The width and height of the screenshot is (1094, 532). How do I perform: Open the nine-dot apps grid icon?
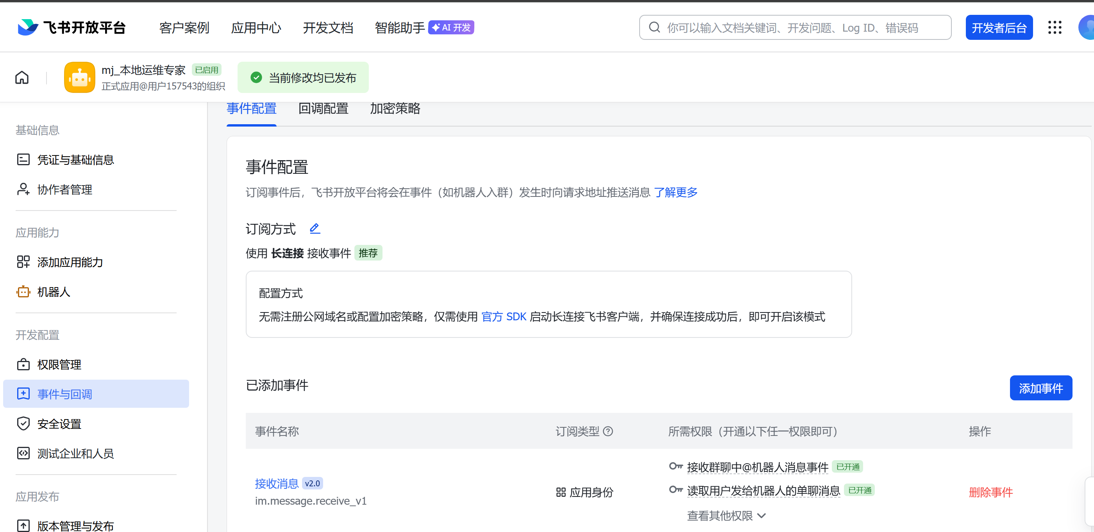1055,28
